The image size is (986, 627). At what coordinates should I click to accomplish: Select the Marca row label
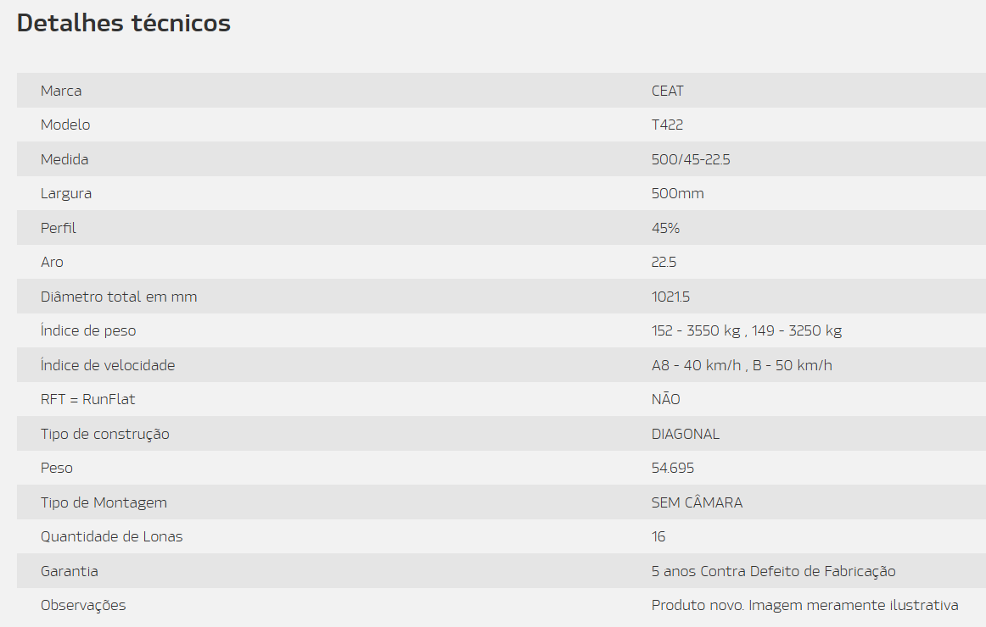pyautogui.click(x=61, y=91)
